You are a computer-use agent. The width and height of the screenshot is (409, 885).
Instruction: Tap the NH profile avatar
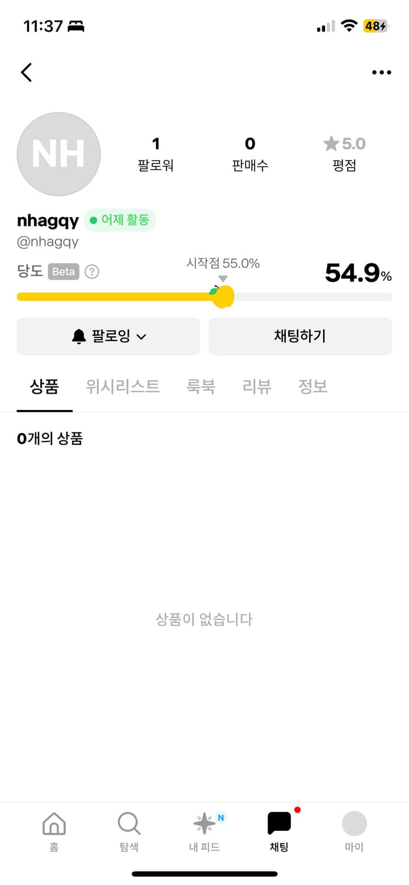58,154
